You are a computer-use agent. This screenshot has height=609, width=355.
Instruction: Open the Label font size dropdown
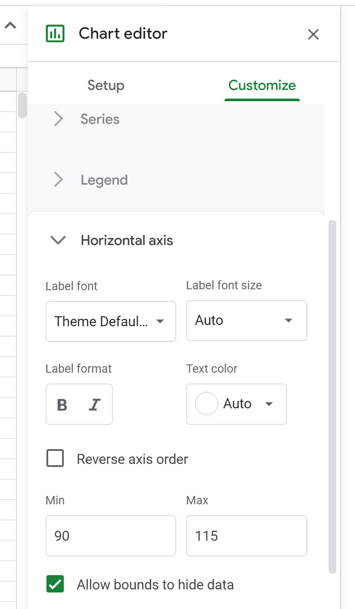pyautogui.click(x=246, y=321)
